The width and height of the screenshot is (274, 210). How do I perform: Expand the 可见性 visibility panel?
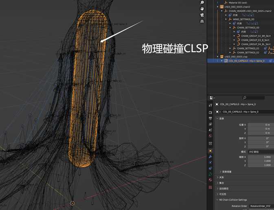click(217, 194)
